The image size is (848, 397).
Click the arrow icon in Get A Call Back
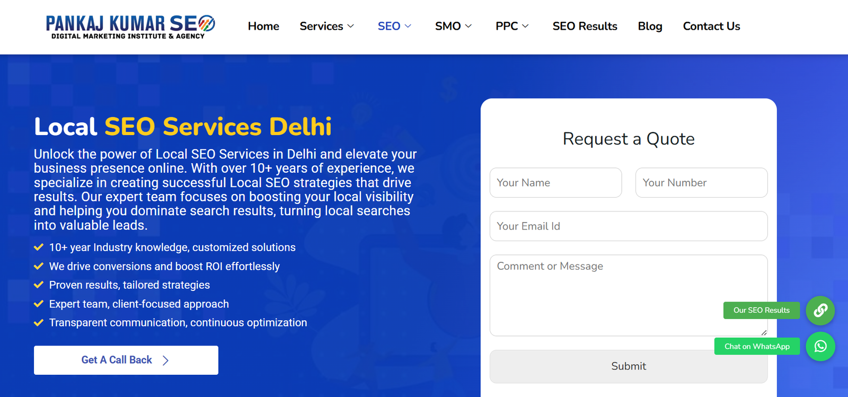pyautogui.click(x=165, y=360)
